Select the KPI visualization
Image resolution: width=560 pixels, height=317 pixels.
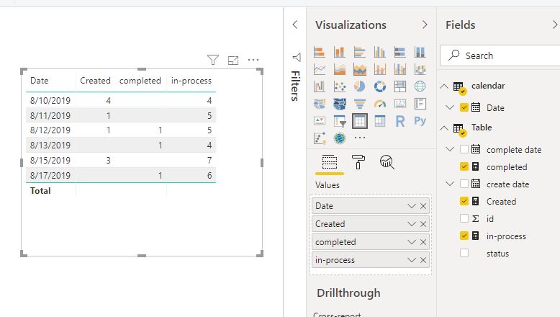coord(320,121)
